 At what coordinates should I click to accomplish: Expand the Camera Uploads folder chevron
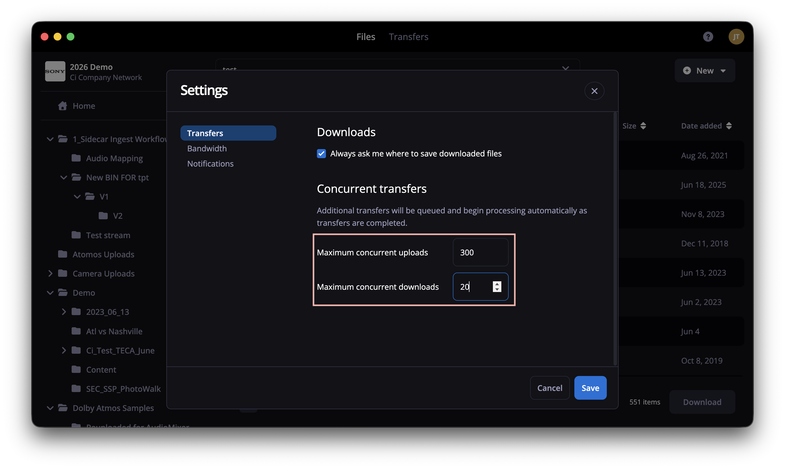click(50, 273)
